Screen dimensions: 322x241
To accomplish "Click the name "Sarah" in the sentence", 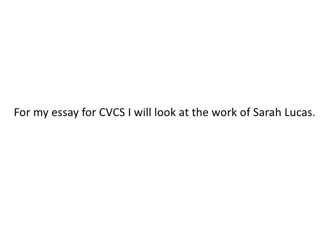I will 267,112.
